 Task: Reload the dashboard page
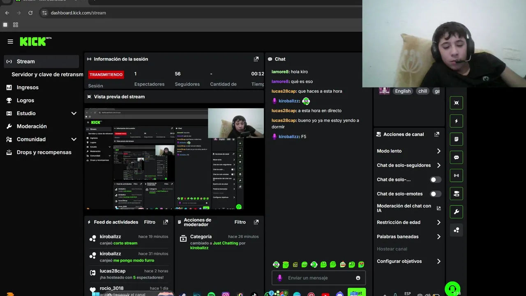pos(30,13)
